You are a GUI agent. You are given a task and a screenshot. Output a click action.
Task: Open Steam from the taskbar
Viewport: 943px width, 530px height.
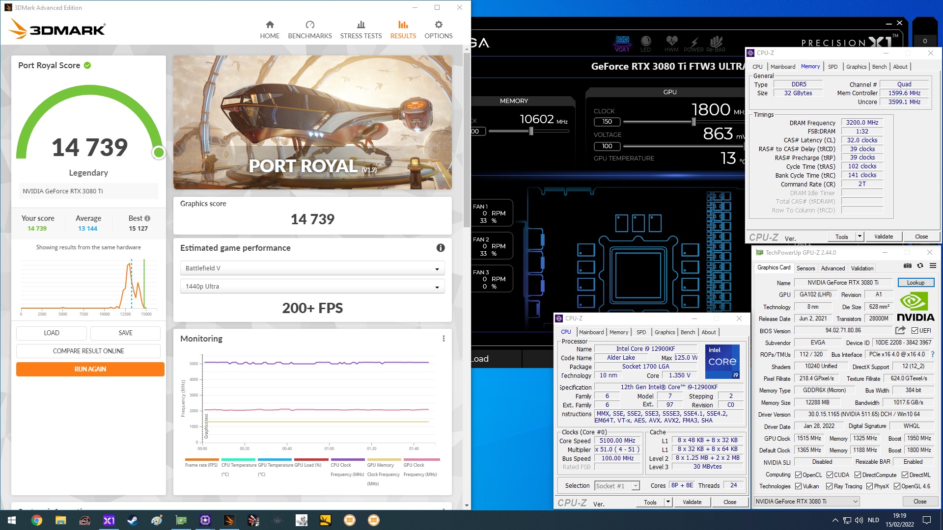point(133,520)
